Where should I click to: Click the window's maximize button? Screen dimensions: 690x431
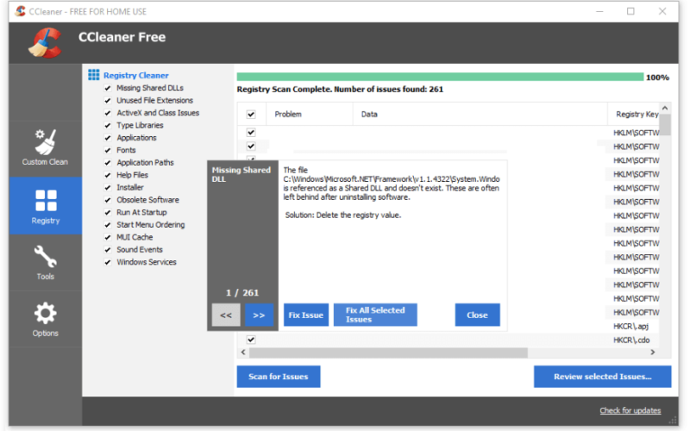pos(630,11)
